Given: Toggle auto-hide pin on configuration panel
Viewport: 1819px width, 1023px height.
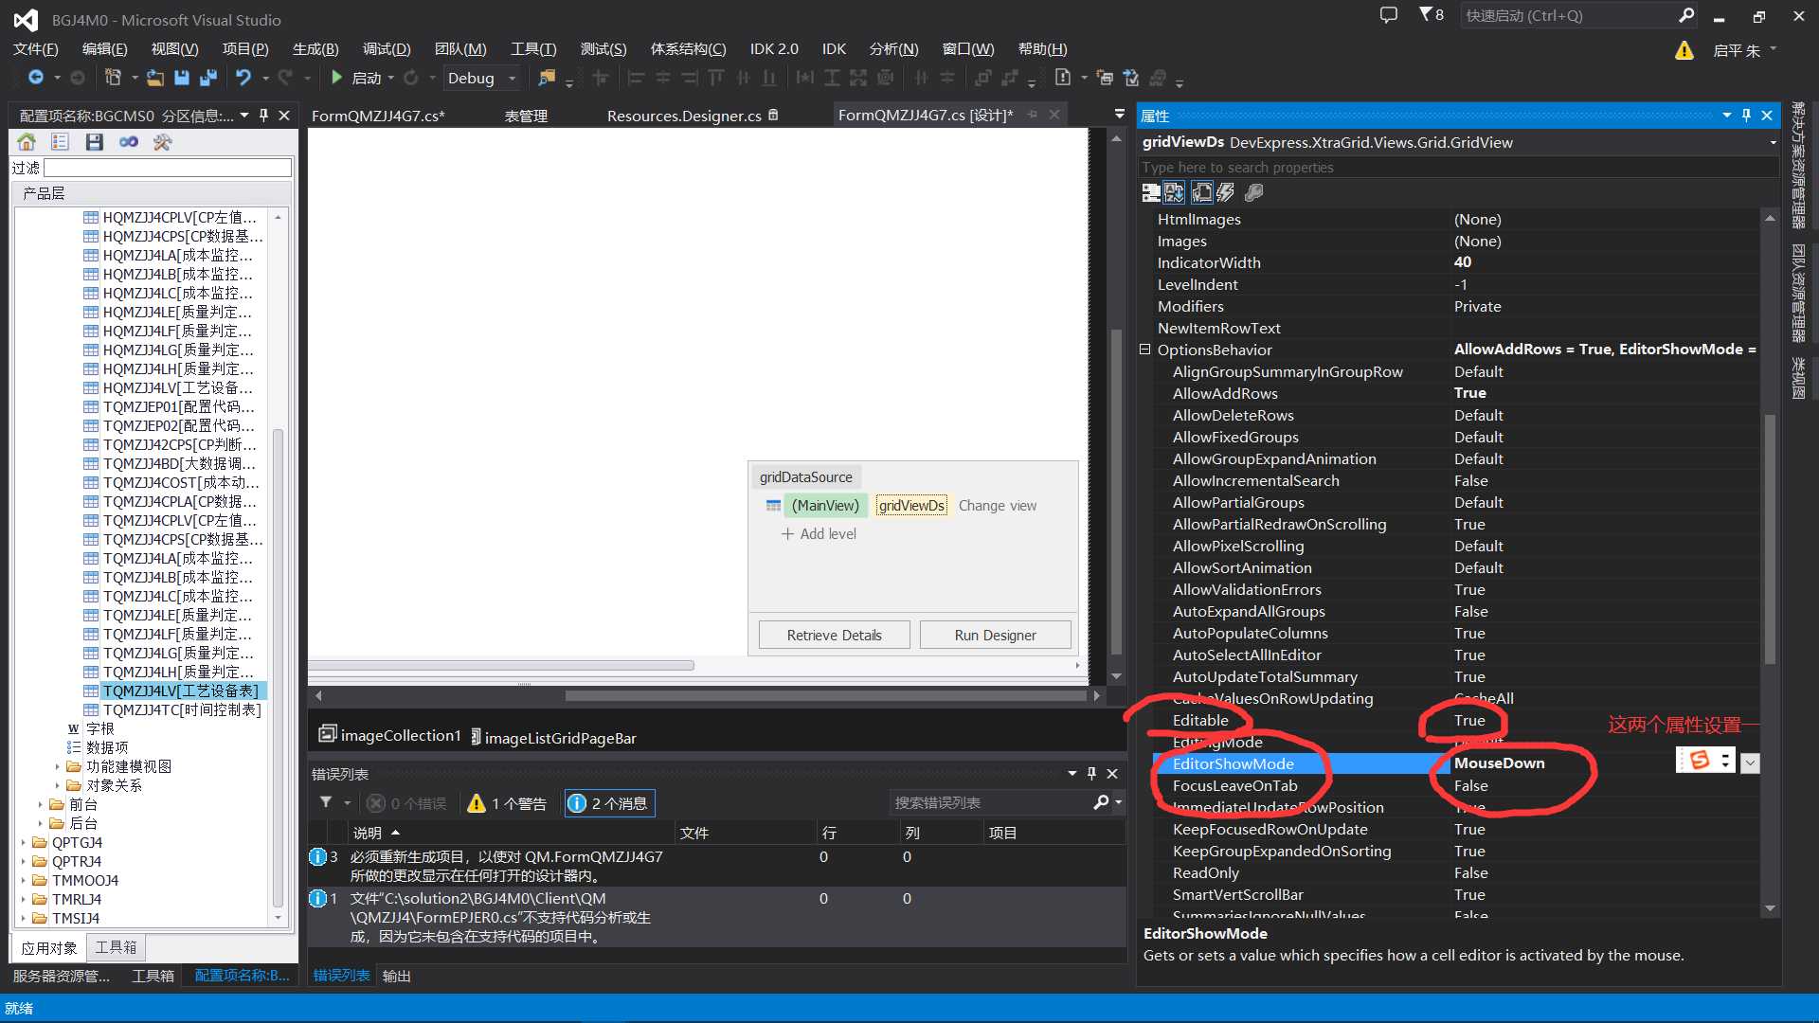Looking at the screenshot, I should [x=264, y=116].
